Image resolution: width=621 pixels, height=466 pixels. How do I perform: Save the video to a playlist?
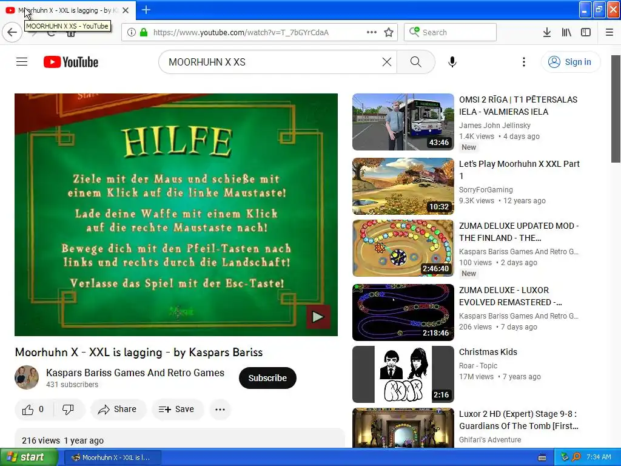coord(177,410)
